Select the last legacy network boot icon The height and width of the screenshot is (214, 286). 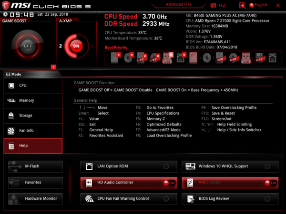[272, 58]
